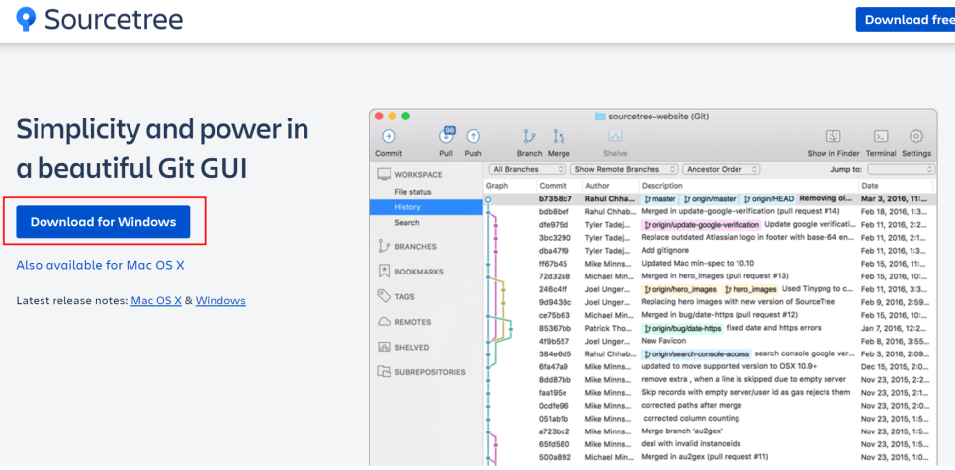The width and height of the screenshot is (955, 470).
Task: Select commit 6fa47a9 row
Action: pyautogui.click(x=709, y=366)
